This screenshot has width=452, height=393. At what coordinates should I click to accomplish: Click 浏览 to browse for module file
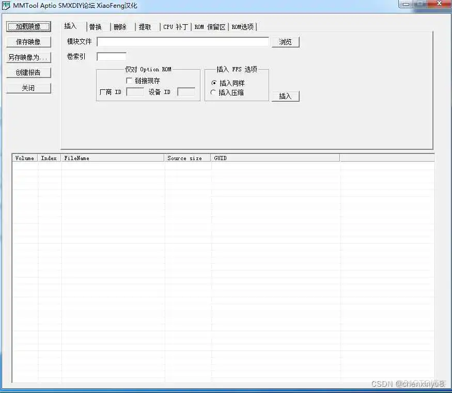pos(285,42)
